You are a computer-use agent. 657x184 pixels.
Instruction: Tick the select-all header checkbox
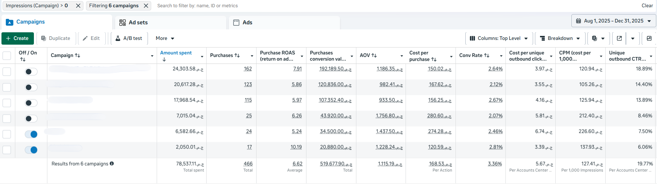[x=7, y=56]
